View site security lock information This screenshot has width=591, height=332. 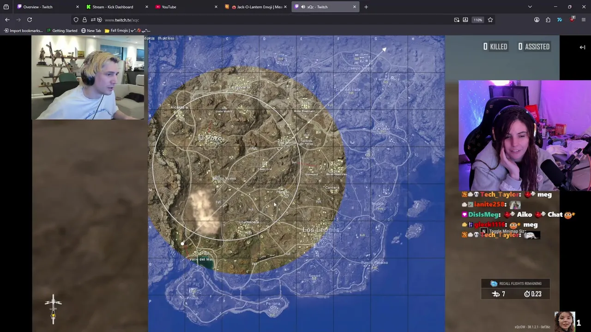coord(84,20)
